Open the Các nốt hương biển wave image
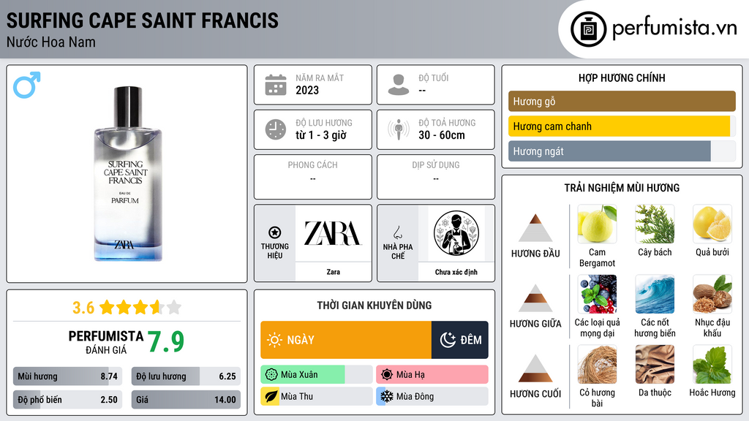Image resolution: width=749 pixels, height=421 pixels. tap(655, 294)
